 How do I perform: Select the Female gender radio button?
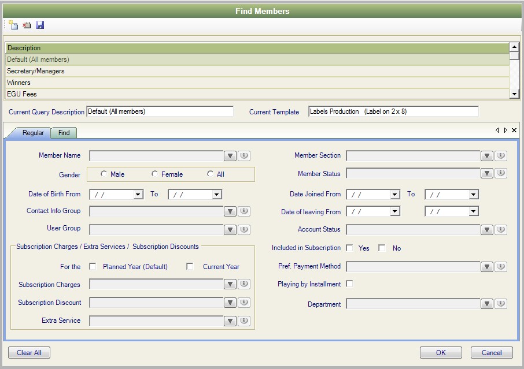pos(155,174)
